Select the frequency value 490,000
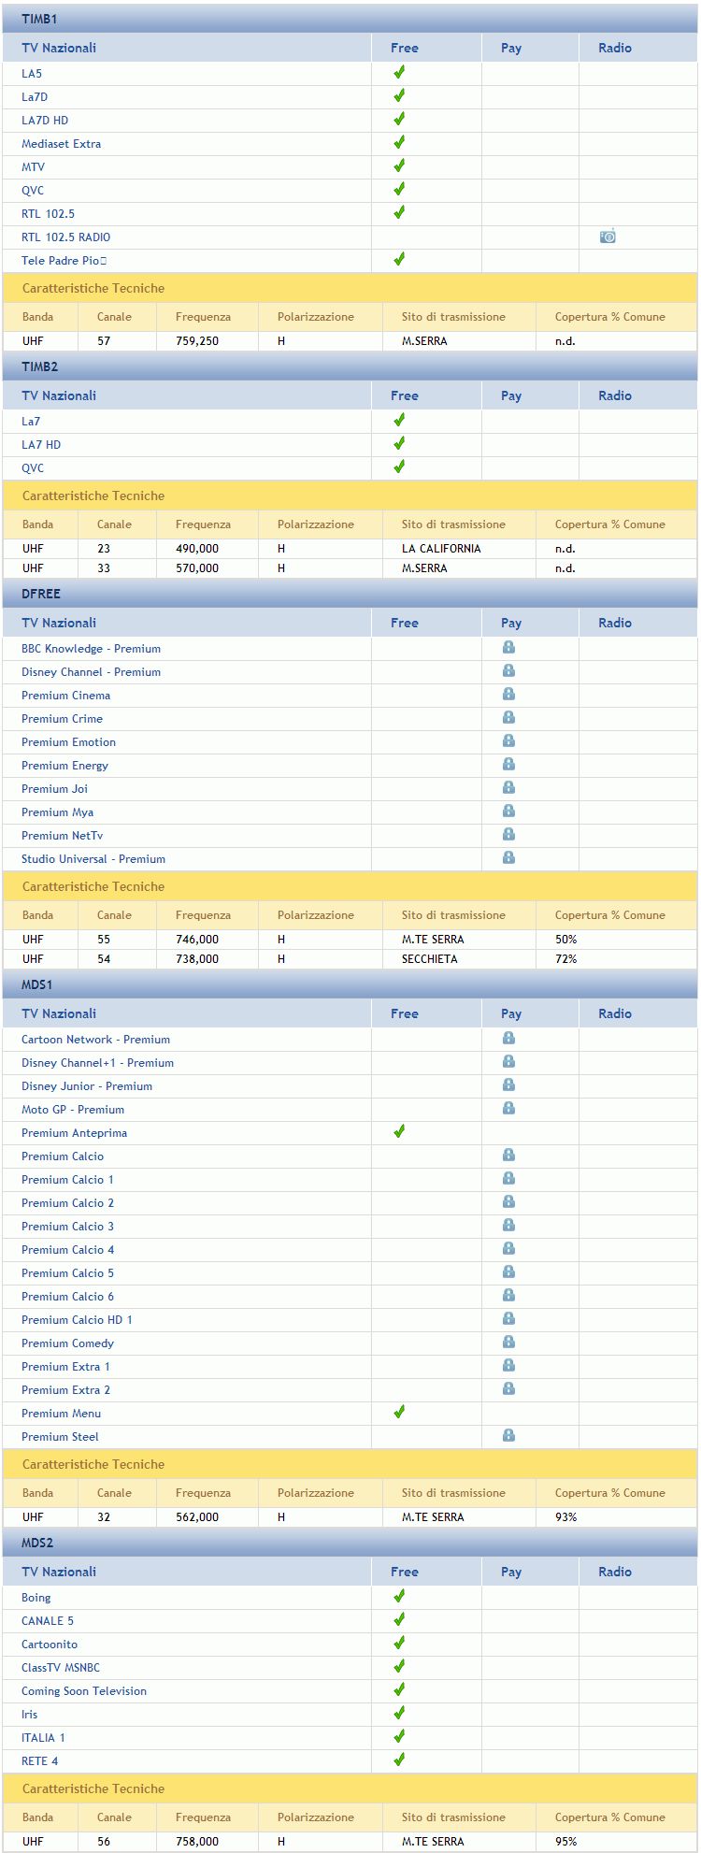701x1853 pixels. tap(197, 549)
